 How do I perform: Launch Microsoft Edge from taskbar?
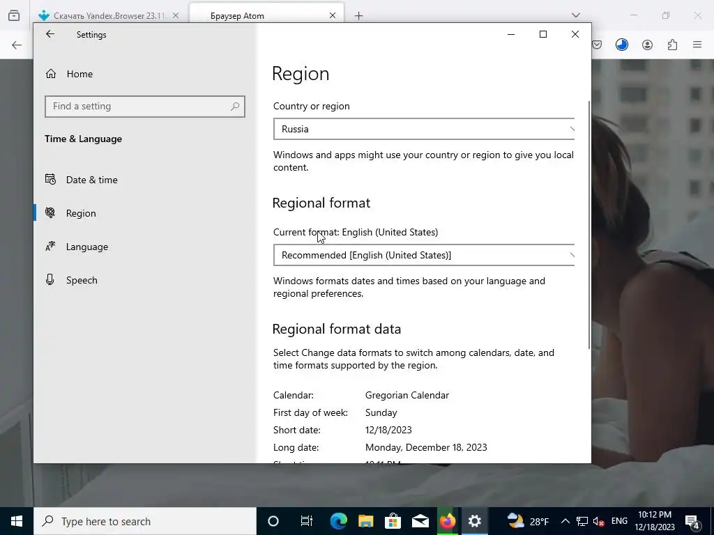(338, 521)
